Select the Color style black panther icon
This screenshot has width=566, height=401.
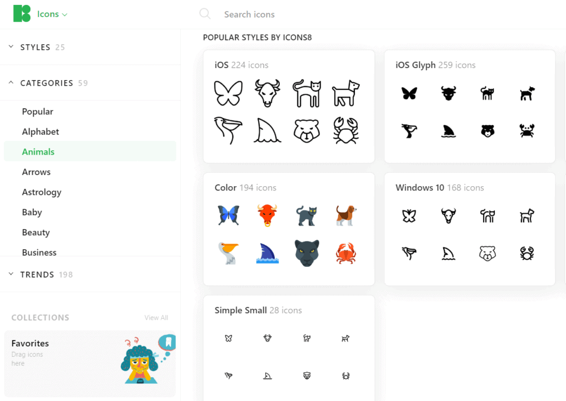(x=306, y=253)
